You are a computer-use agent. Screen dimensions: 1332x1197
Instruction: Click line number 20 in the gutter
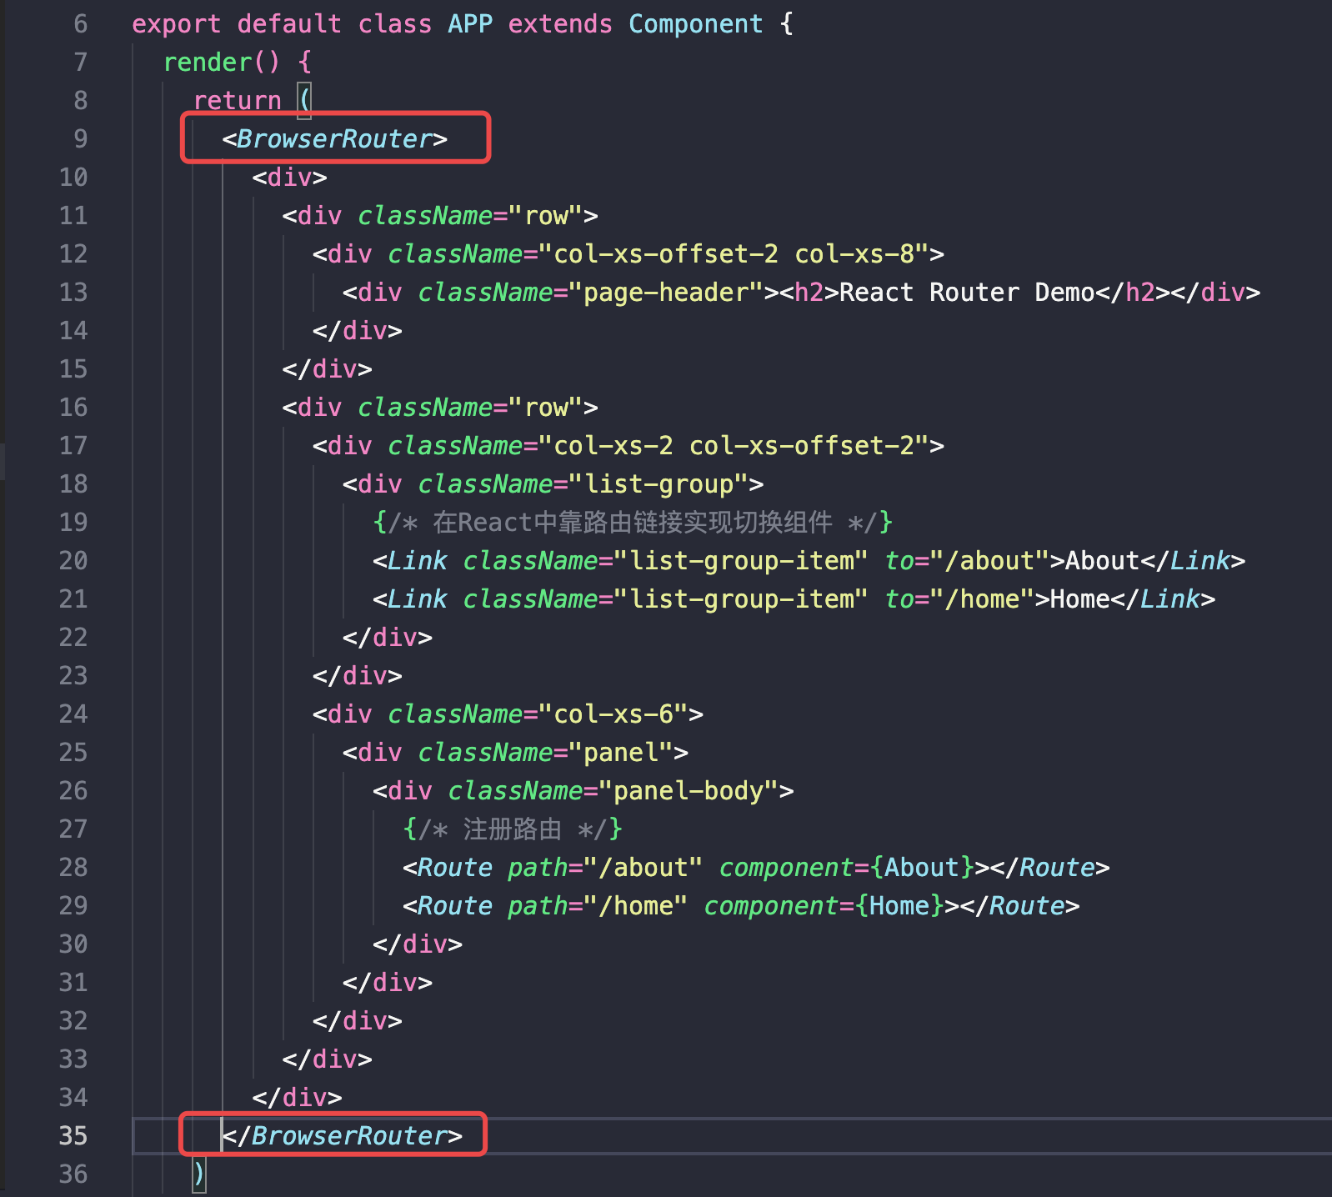[73, 561]
